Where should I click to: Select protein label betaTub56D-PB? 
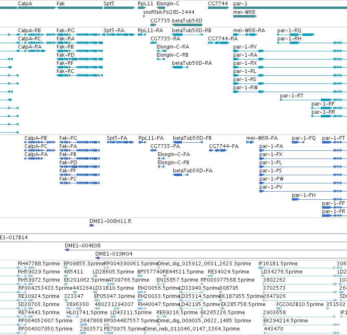[x=192, y=138]
